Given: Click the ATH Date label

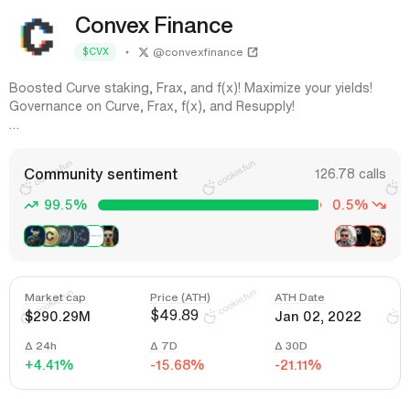Looking at the screenshot, I should 299,297.
